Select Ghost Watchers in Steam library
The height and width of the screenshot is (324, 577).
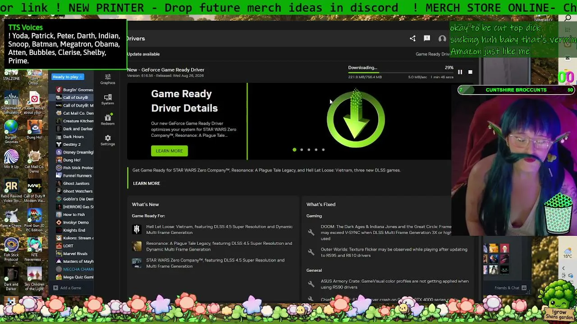74,191
